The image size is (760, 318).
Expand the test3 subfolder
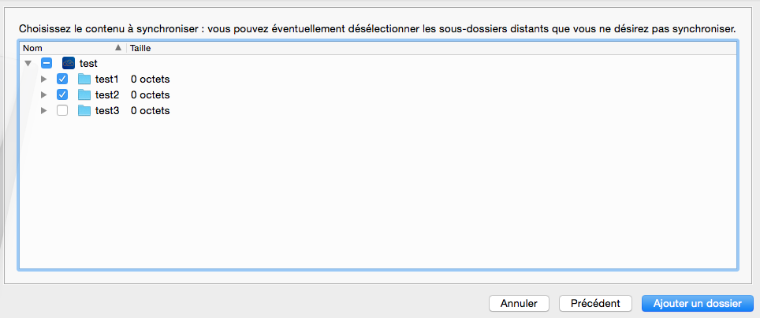tap(44, 110)
